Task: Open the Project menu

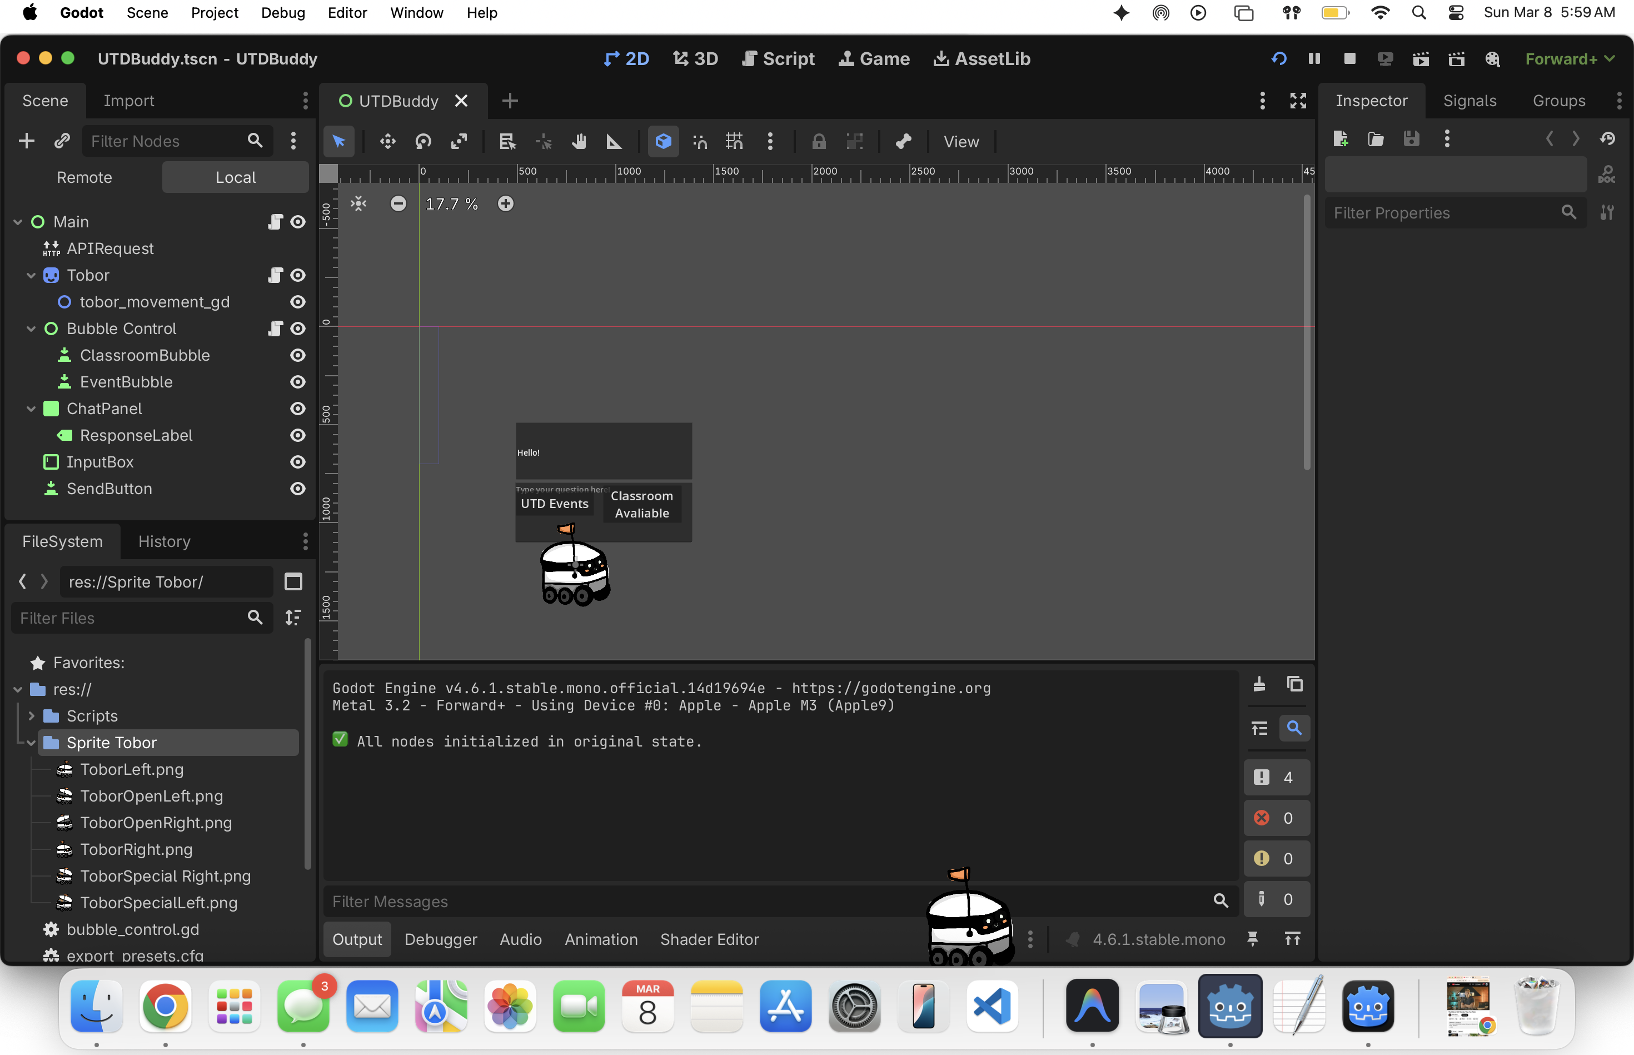Action: tap(215, 12)
